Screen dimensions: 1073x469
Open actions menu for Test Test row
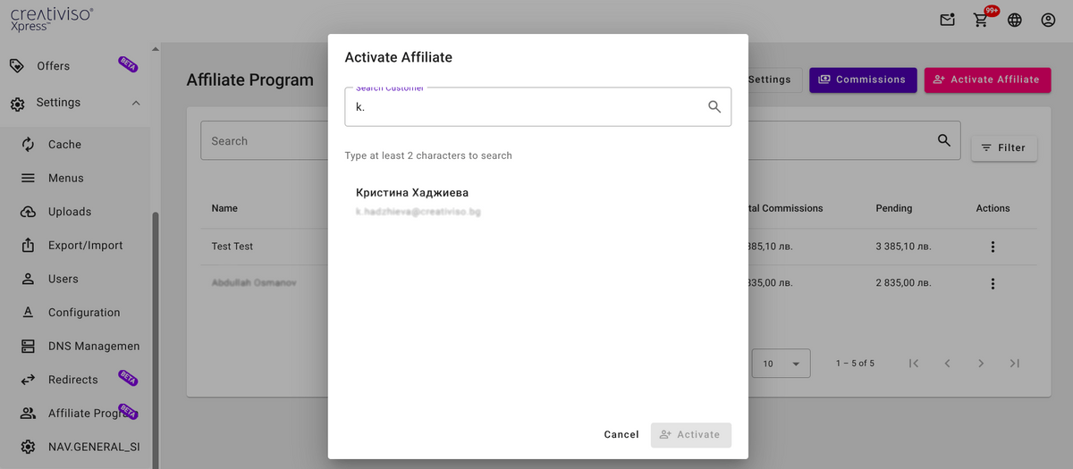(993, 247)
